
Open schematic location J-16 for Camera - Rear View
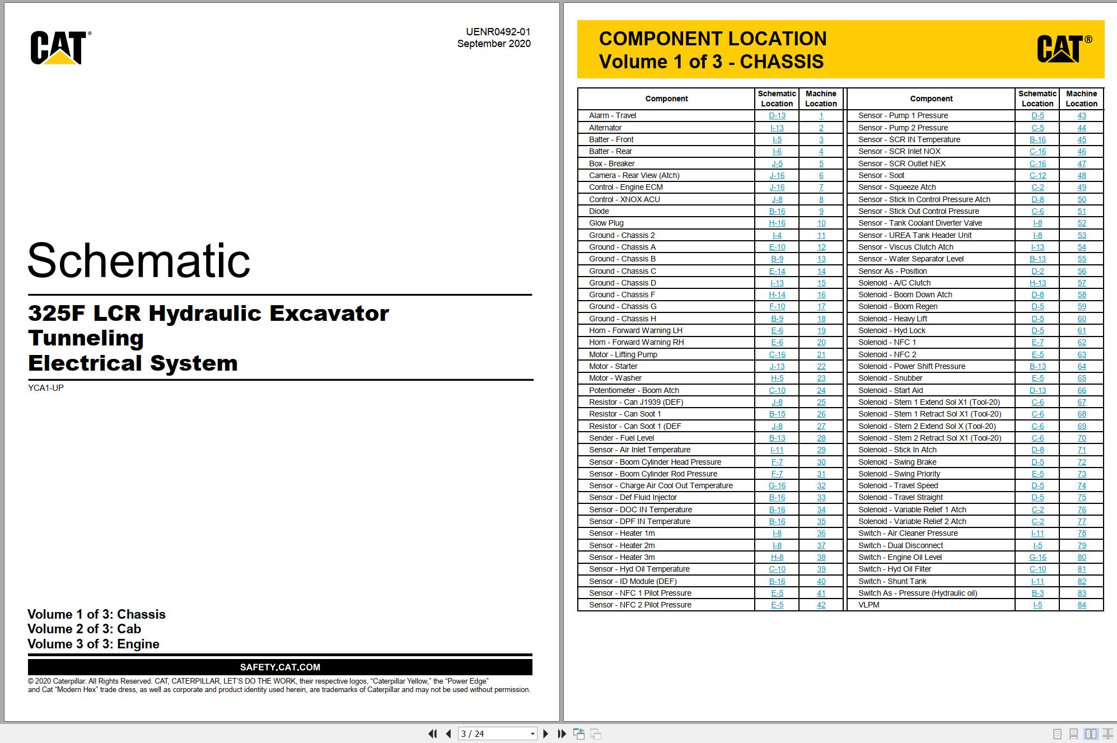777,175
